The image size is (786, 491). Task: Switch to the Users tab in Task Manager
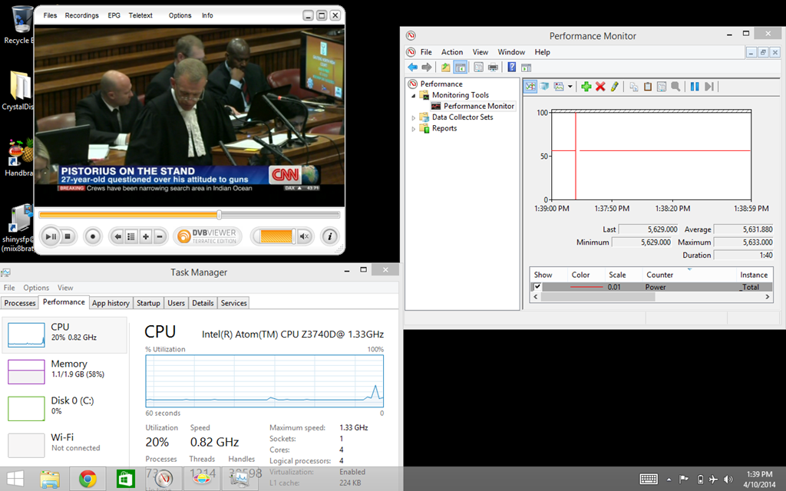coord(176,303)
